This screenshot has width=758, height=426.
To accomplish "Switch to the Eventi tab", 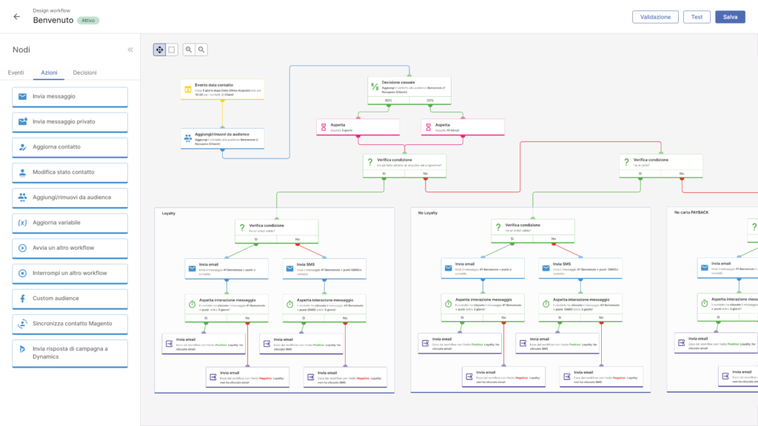I will pos(16,72).
